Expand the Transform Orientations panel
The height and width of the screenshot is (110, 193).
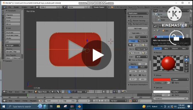[x=138, y=85]
